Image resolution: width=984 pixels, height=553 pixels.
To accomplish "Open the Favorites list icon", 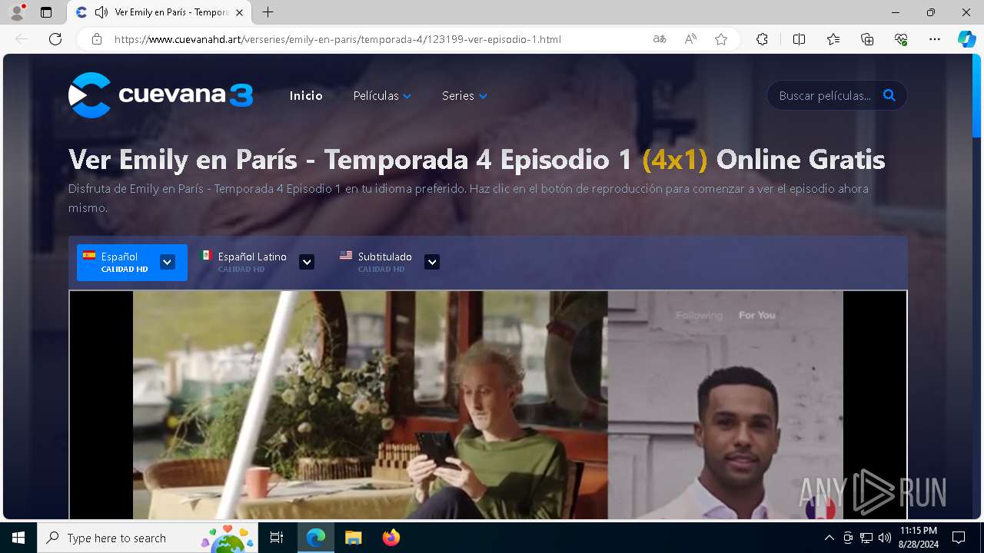I will tap(833, 39).
